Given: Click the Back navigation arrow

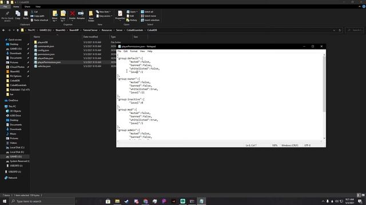Looking at the screenshot, I should tap(3, 30).
